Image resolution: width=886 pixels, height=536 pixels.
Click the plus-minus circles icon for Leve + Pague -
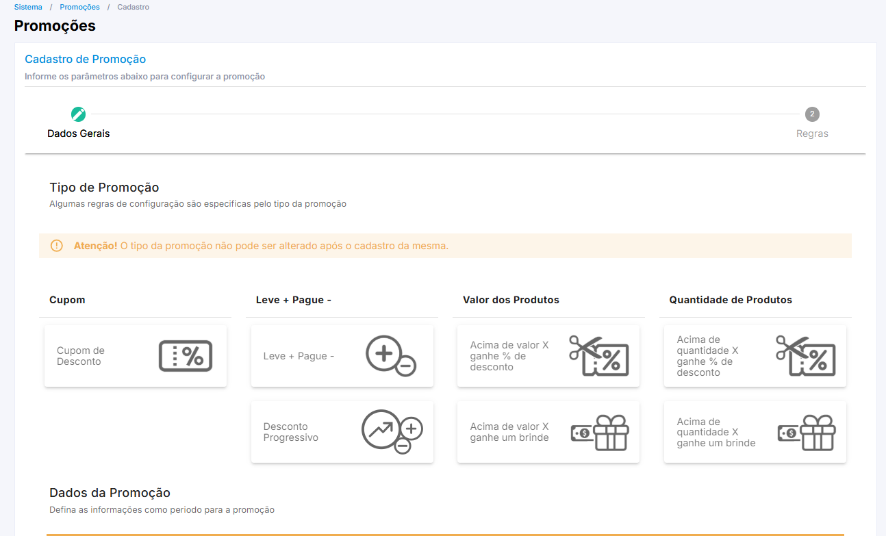[390, 356]
